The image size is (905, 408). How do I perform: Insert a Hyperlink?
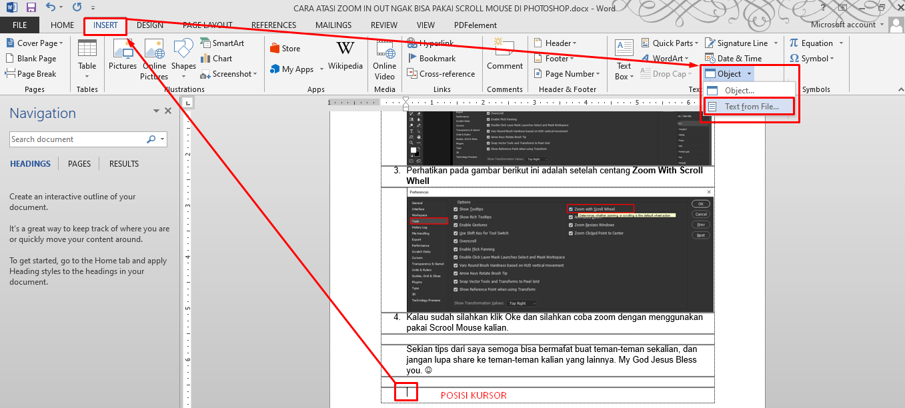pos(430,43)
